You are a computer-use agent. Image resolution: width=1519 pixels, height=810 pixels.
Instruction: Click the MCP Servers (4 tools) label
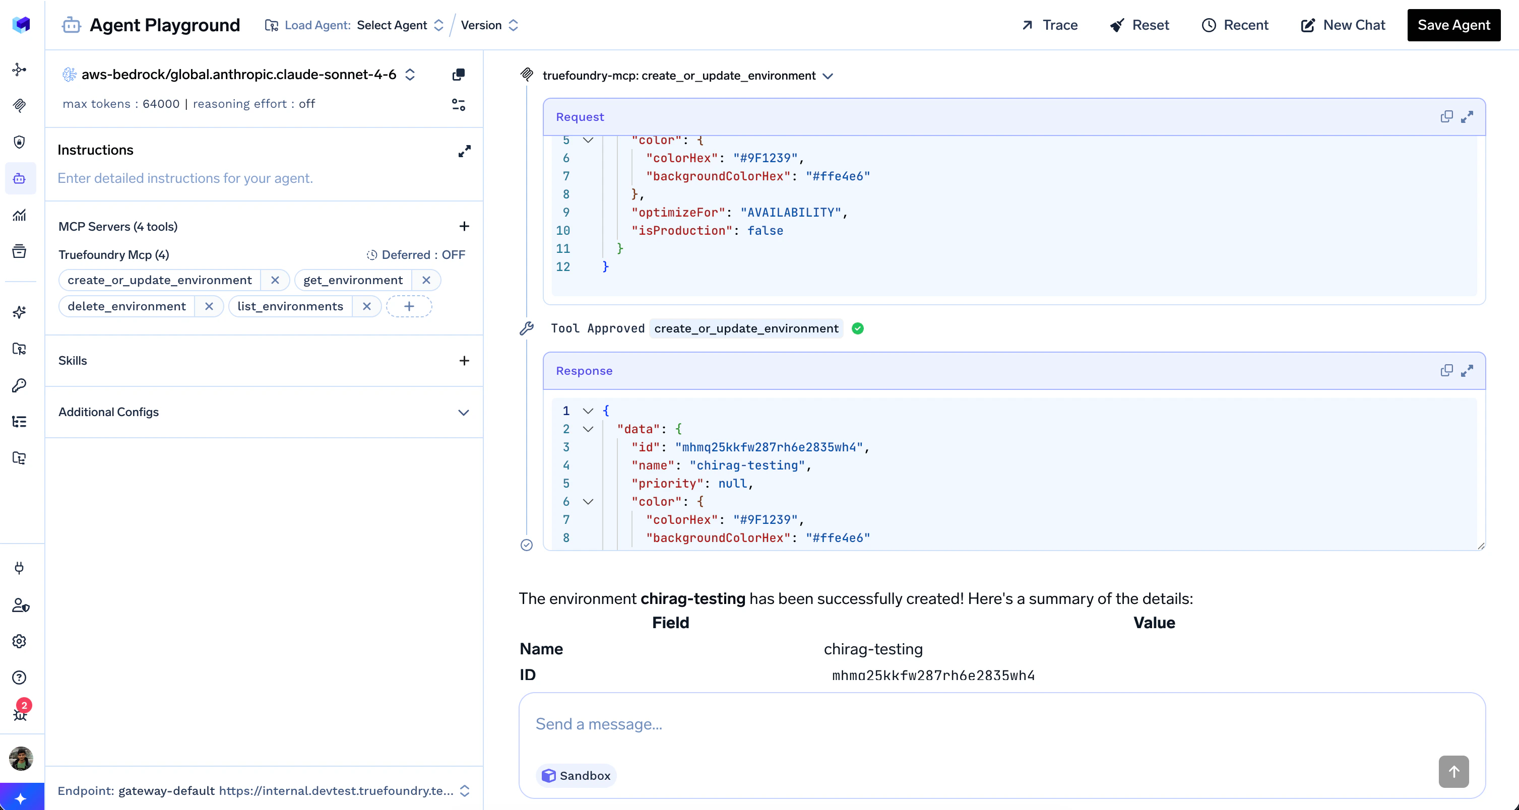118,226
